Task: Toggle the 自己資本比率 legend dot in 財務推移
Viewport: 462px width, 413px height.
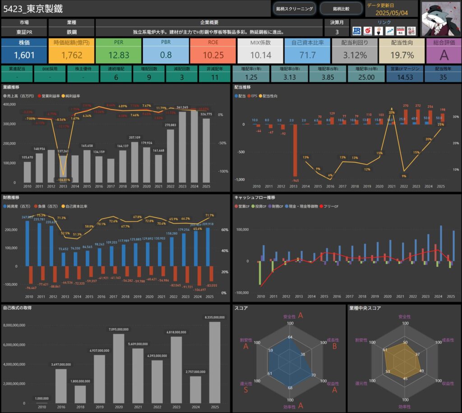Action: click(x=63, y=206)
